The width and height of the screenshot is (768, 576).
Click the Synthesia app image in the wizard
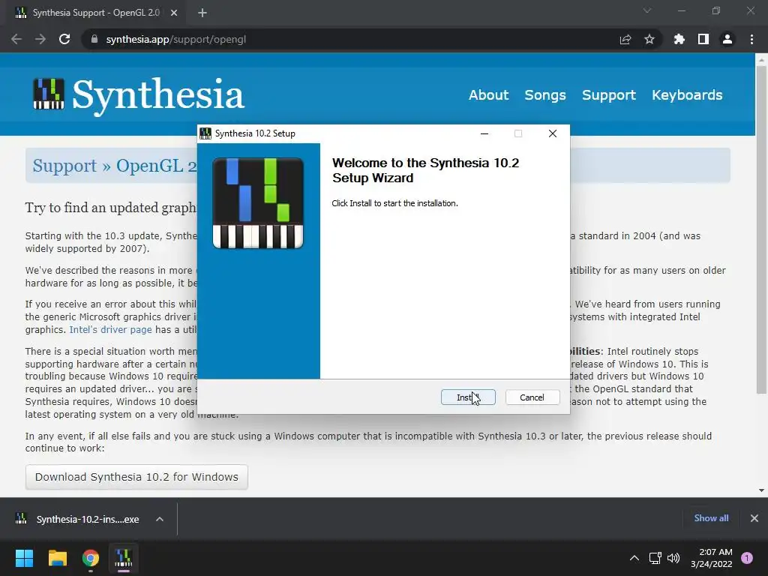[258, 202]
